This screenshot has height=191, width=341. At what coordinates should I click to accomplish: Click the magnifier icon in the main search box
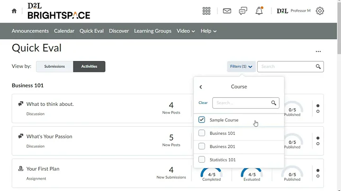pyautogui.click(x=318, y=67)
